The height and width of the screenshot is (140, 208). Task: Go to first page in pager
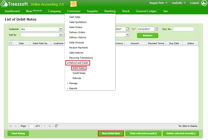coord(10,126)
